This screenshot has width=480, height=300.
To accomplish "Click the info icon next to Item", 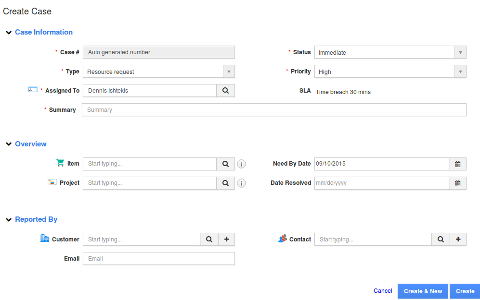I will tap(242, 164).
